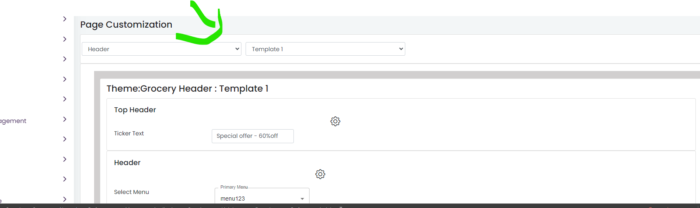Expand the chevron beside the 'agement' sidebar item

(x=65, y=119)
